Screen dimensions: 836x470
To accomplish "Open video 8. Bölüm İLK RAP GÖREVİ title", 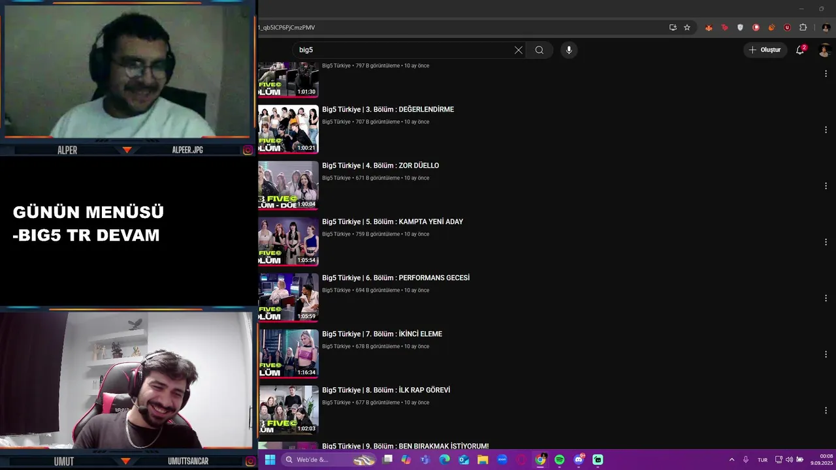I will pyautogui.click(x=386, y=390).
